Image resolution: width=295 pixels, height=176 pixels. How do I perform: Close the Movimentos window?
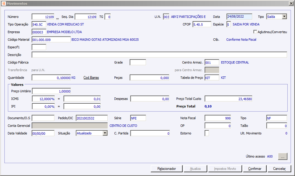point(291,3)
